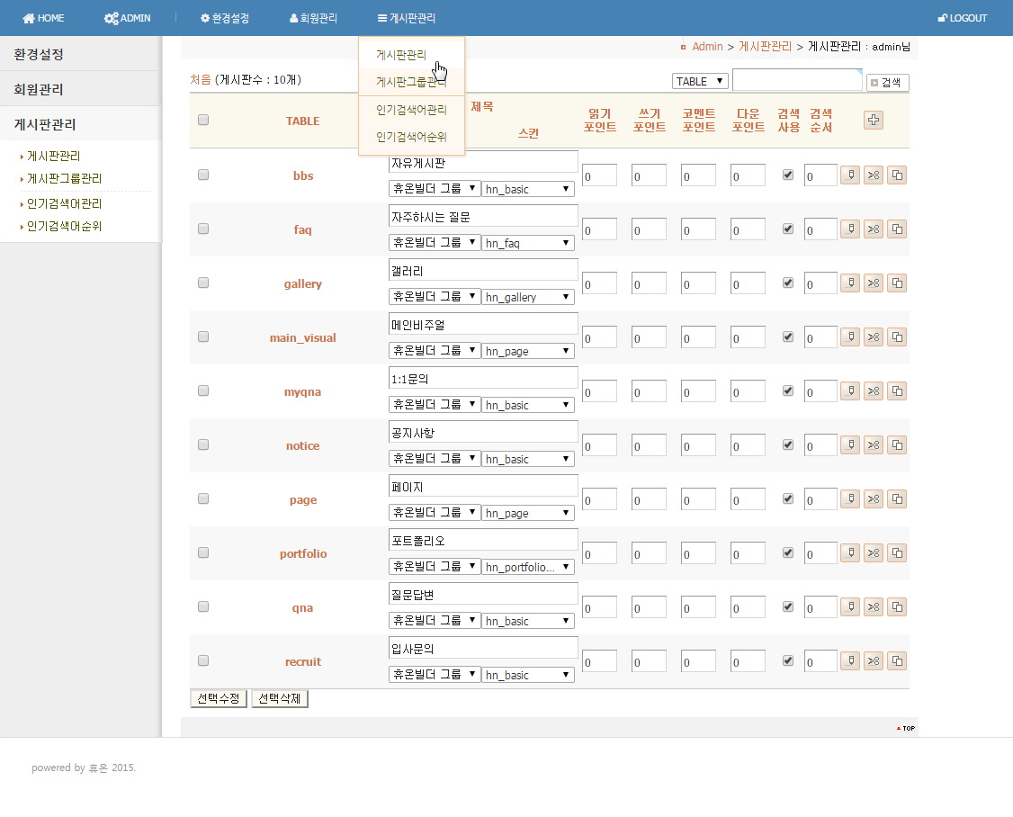
Task: Click the pencil edit icon for bbs row
Action: [849, 175]
